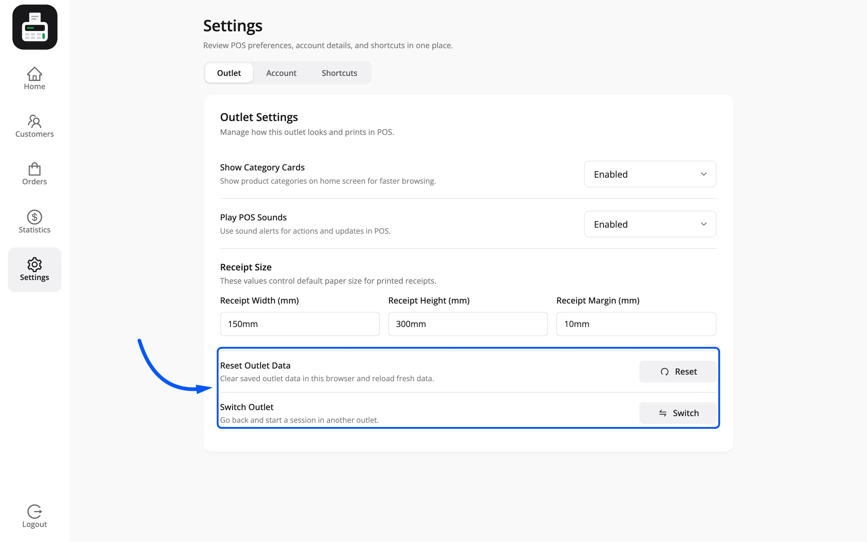Click the Settings page title

233,26
